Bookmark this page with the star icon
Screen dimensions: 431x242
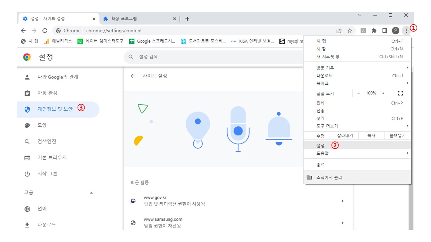click(x=350, y=31)
